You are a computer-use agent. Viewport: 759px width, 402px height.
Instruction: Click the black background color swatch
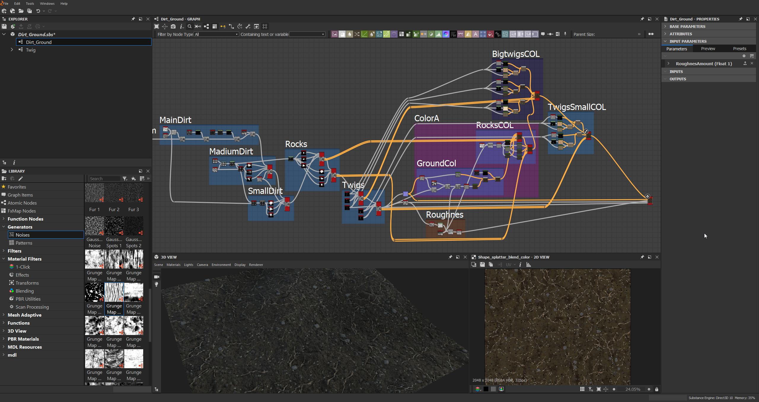486,389
